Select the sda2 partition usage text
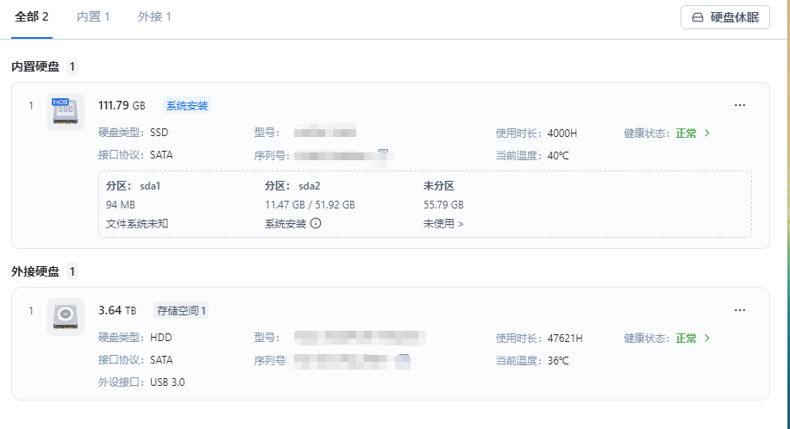 [310, 205]
